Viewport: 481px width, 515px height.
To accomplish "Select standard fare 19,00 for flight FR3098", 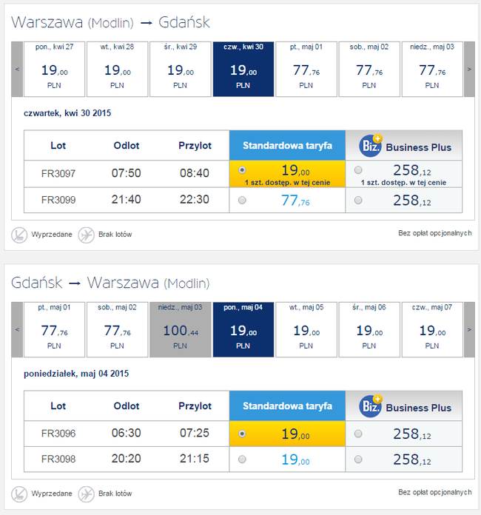I will pos(242,460).
